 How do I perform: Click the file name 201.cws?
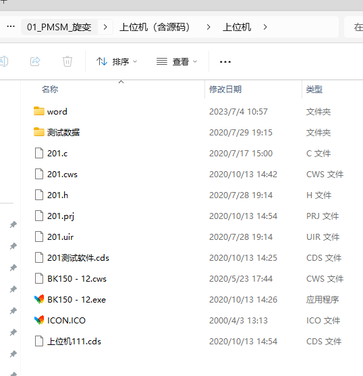63,174
